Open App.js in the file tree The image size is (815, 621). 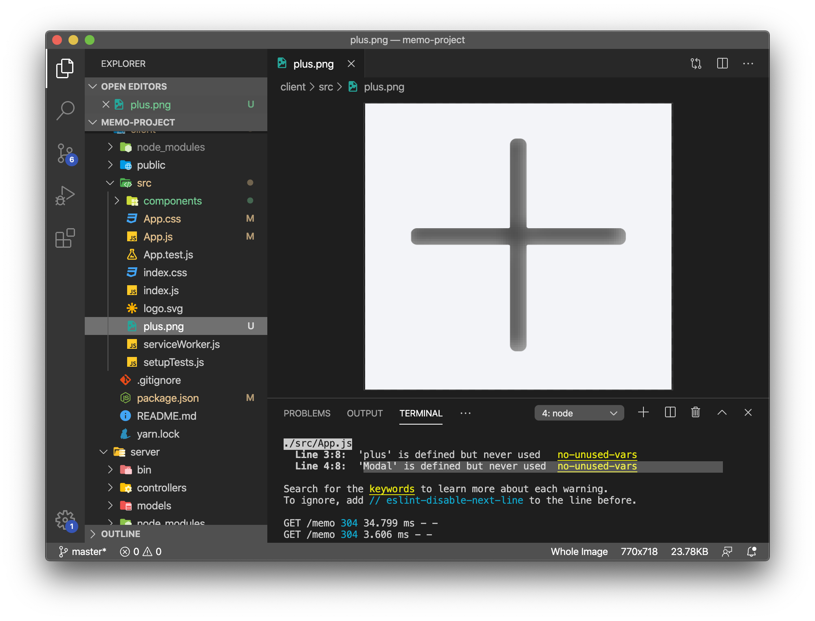158,237
